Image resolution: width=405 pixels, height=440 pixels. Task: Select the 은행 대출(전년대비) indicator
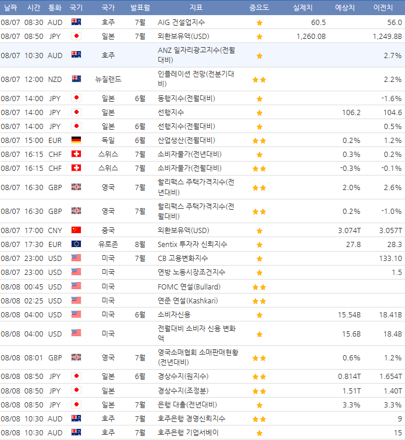pos(187,405)
